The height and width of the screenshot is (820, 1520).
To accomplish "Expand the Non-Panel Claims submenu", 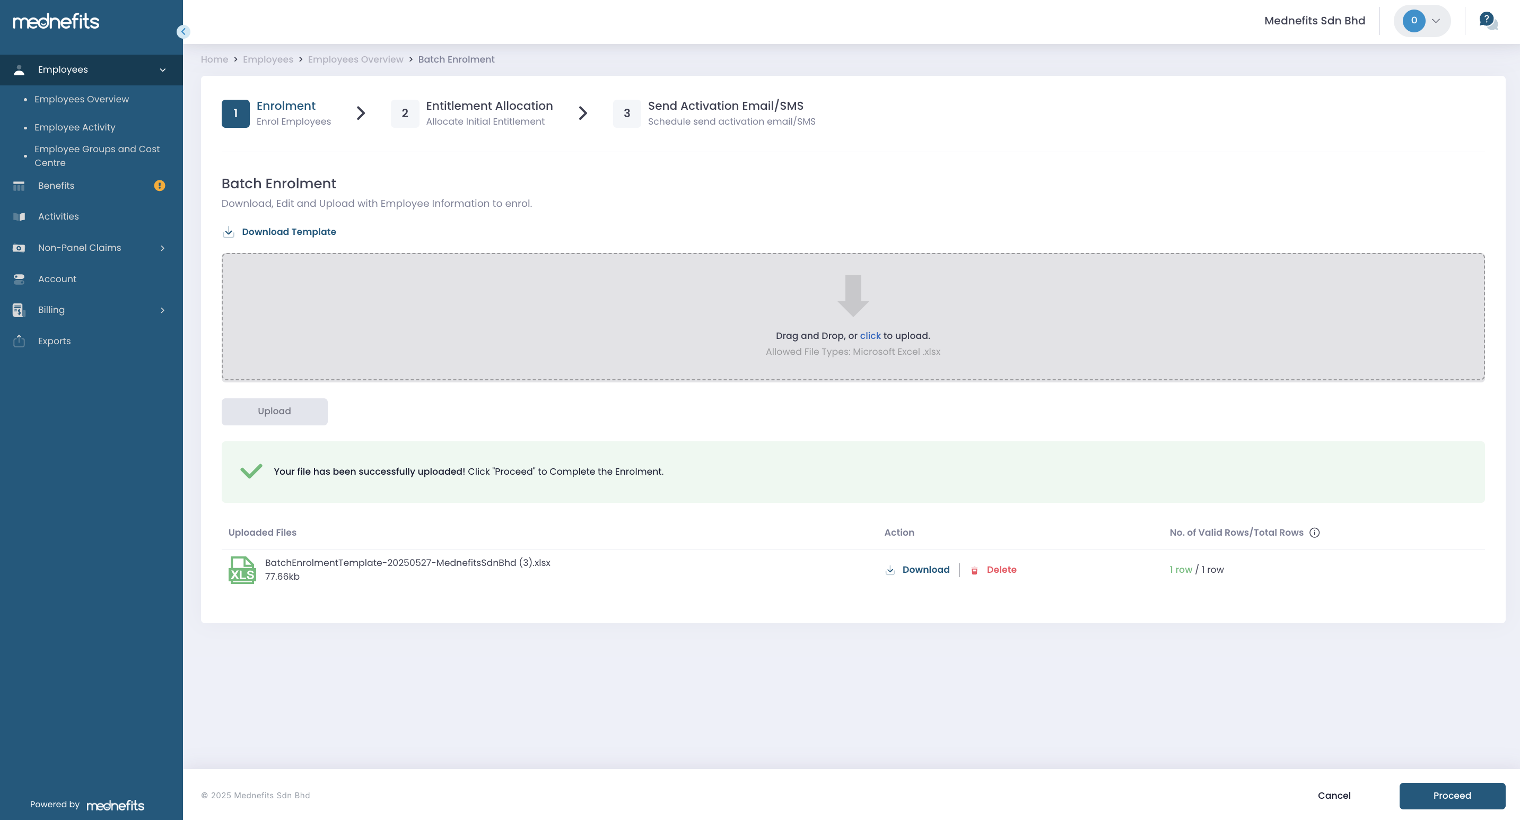I will (x=162, y=248).
